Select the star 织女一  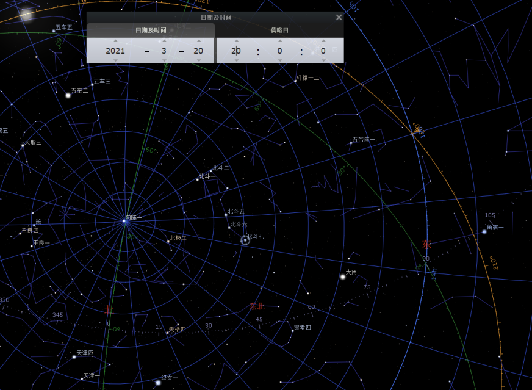point(158,383)
